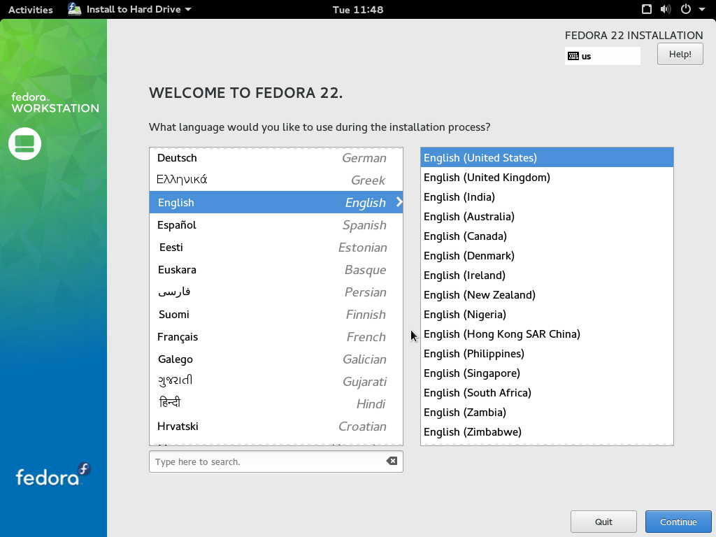Click the installer app icon in top bar

tap(75, 9)
